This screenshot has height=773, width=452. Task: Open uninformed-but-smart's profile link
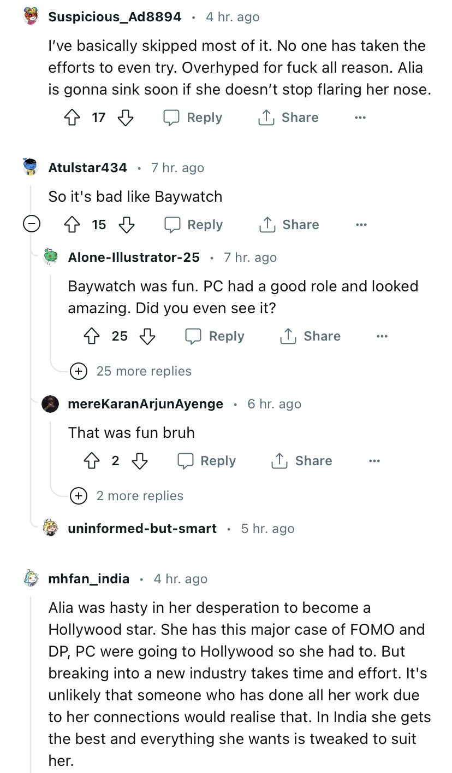(142, 529)
